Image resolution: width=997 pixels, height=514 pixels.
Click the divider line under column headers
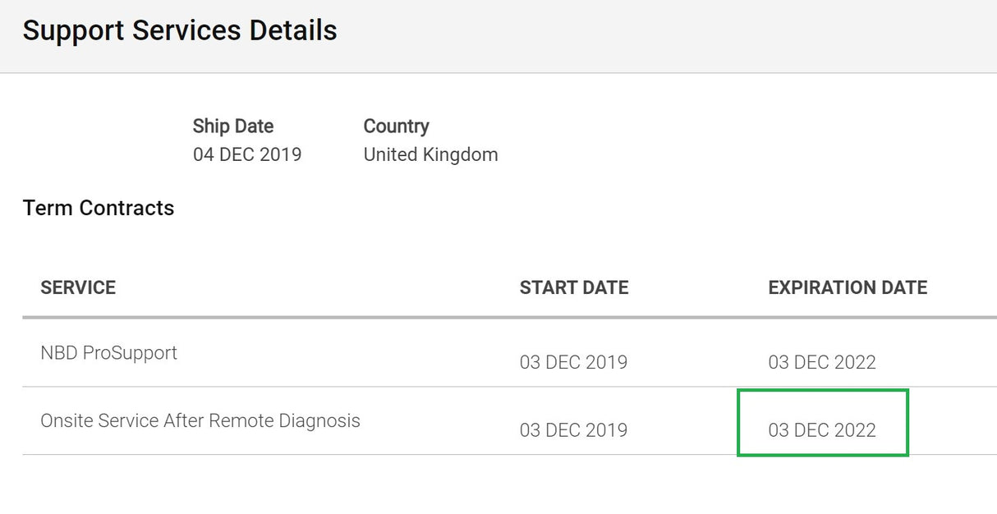[509, 318]
